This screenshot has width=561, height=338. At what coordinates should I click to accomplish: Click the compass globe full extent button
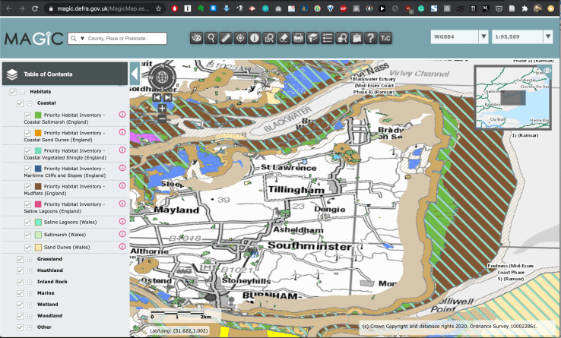(162, 77)
